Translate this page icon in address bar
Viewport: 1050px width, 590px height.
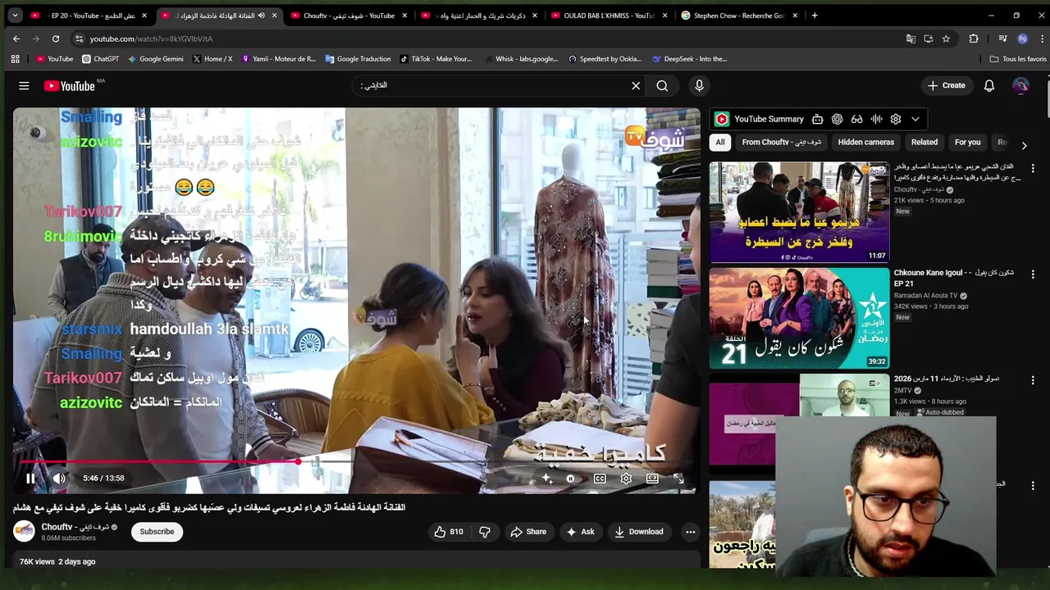(x=911, y=39)
